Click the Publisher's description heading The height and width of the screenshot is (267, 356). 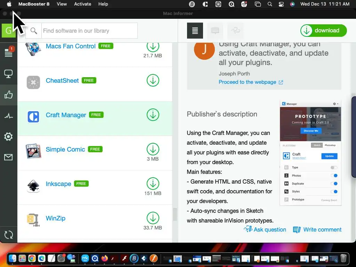click(x=222, y=114)
